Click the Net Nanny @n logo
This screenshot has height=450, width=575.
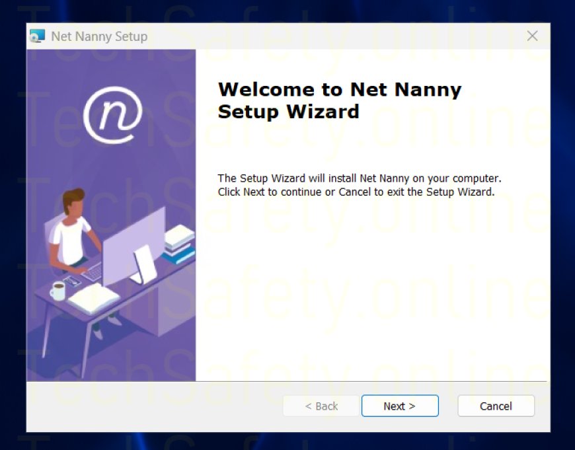112,115
